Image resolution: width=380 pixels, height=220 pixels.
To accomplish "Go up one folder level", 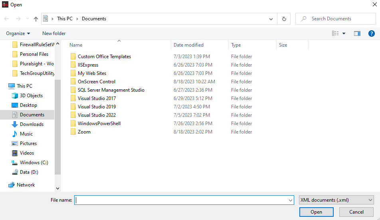I will pyautogui.click(x=36, y=19).
